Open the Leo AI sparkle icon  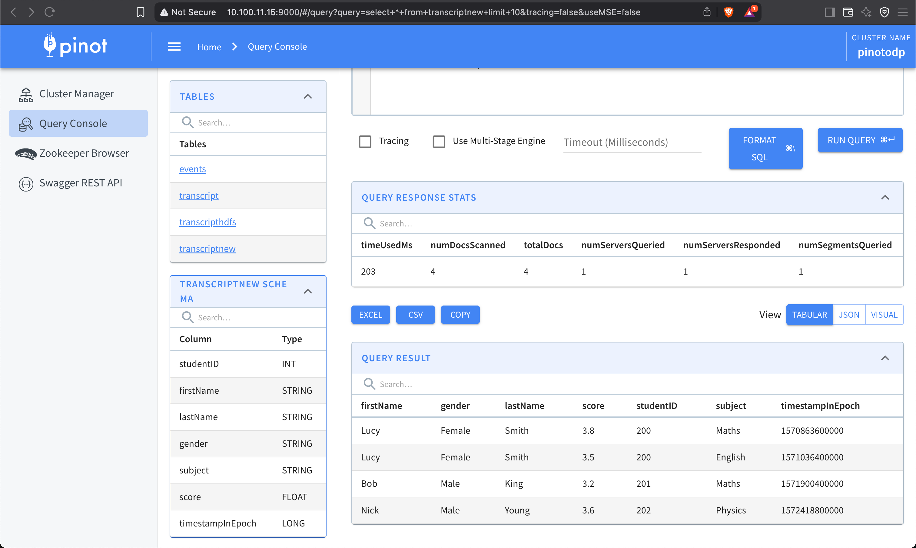(866, 12)
